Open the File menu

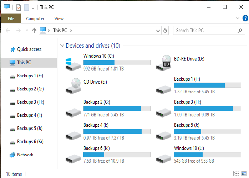[11, 19]
